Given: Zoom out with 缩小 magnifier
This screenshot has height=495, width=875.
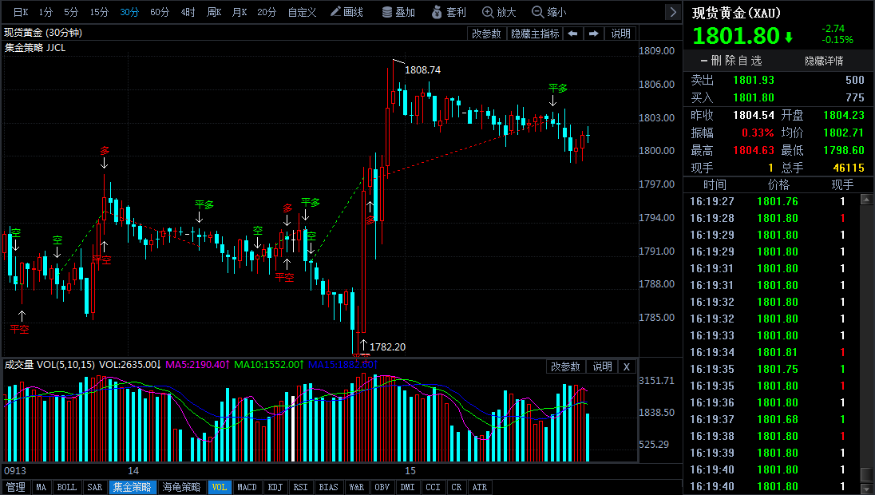Looking at the screenshot, I should pyautogui.click(x=548, y=12).
